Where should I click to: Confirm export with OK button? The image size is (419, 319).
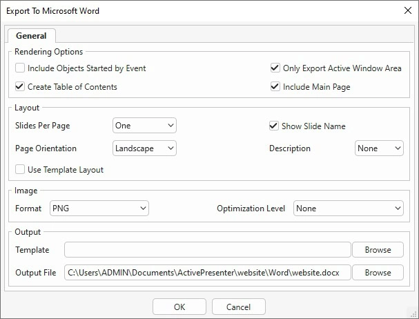point(179,307)
